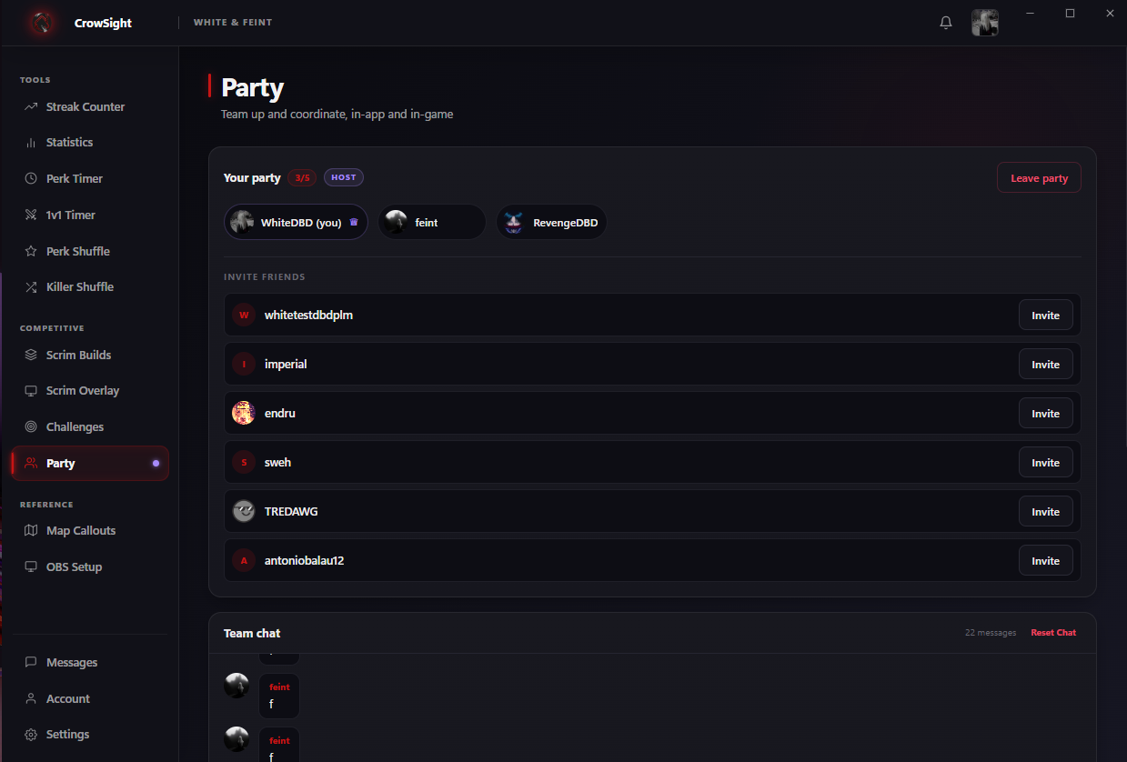Select the feint party member chip
Screen dimensions: 1127x762
[431, 222]
